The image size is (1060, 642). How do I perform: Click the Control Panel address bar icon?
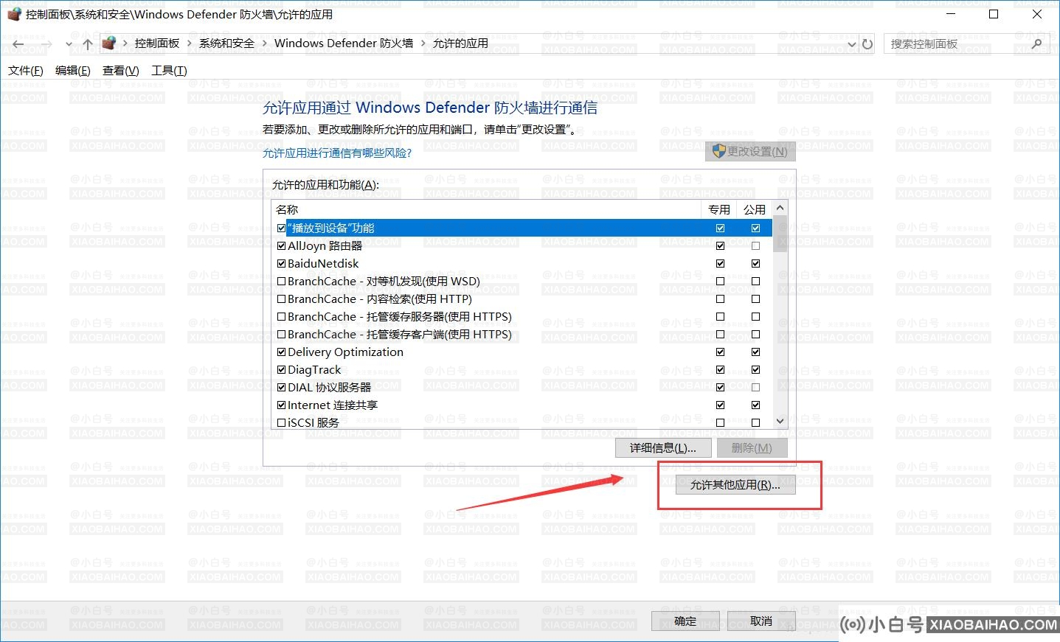109,43
